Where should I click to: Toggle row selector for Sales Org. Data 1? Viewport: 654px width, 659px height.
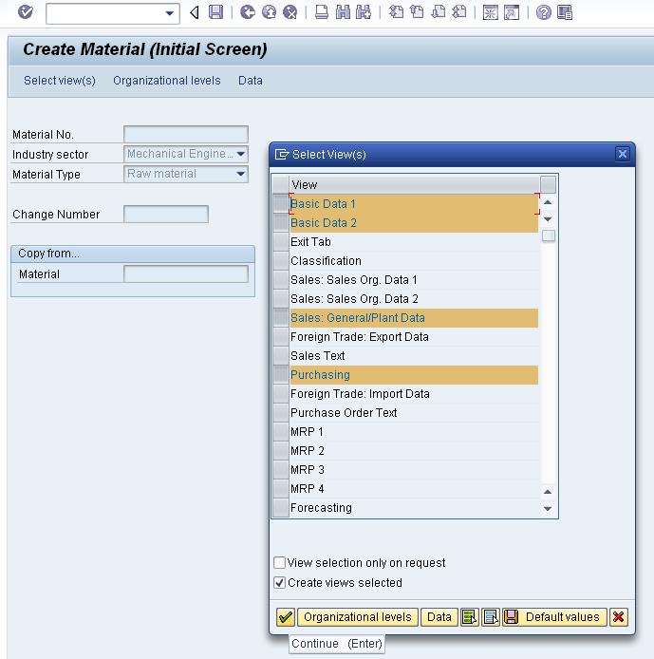[281, 279]
